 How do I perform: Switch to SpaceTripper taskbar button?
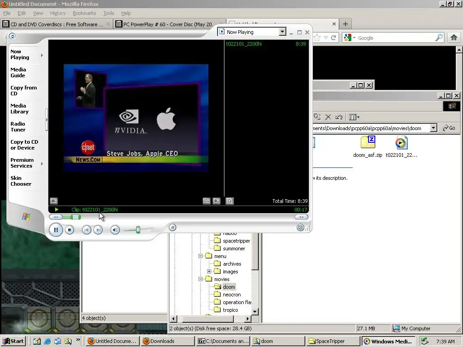pos(333,341)
